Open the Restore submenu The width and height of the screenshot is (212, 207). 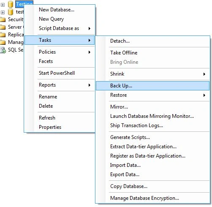point(152,95)
